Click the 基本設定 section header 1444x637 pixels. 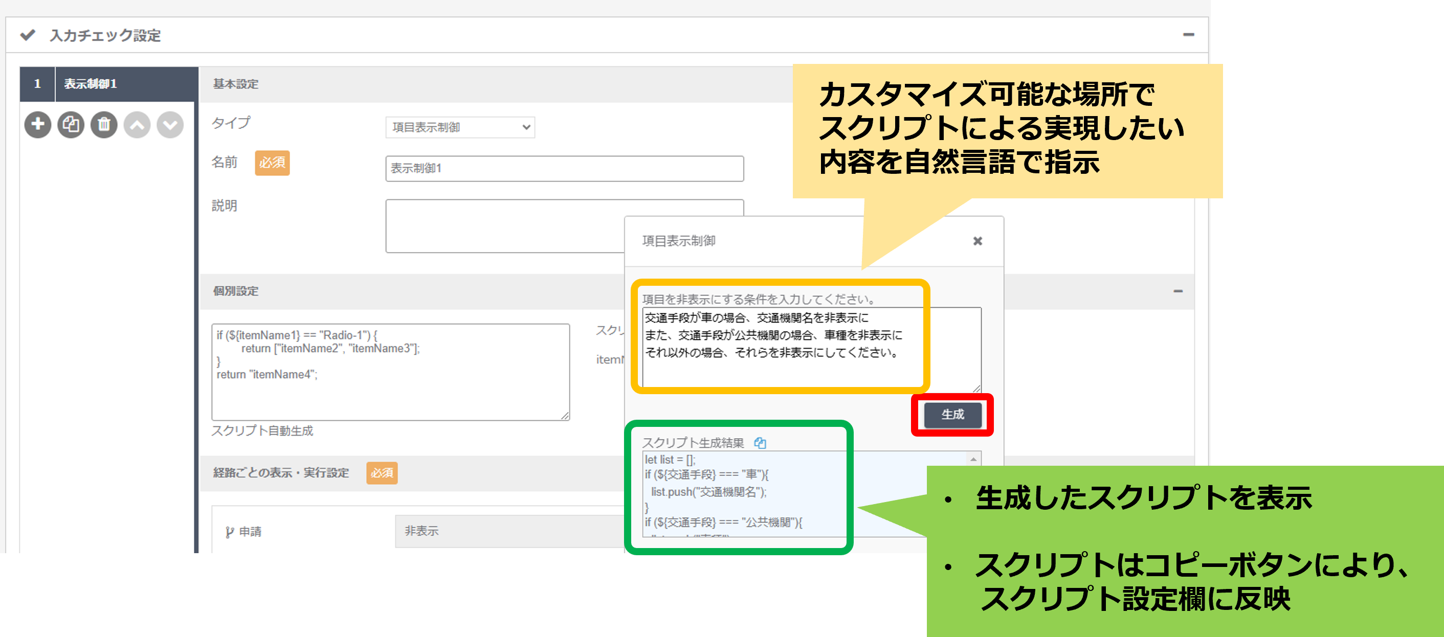(235, 84)
